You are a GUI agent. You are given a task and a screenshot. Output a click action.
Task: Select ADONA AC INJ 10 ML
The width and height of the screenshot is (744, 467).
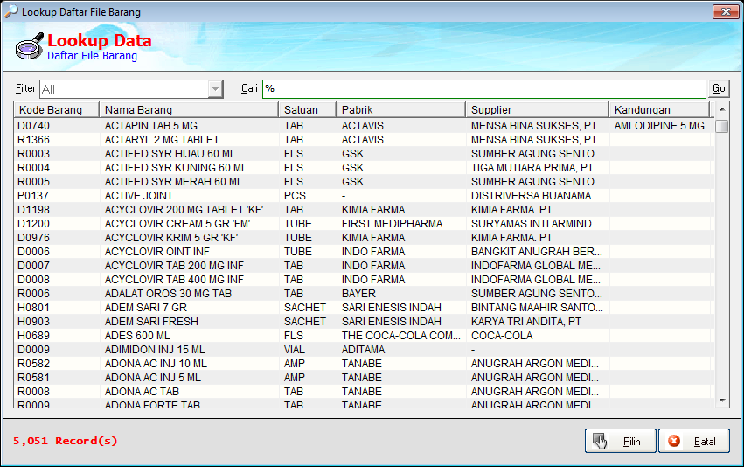pyautogui.click(x=364, y=364)
